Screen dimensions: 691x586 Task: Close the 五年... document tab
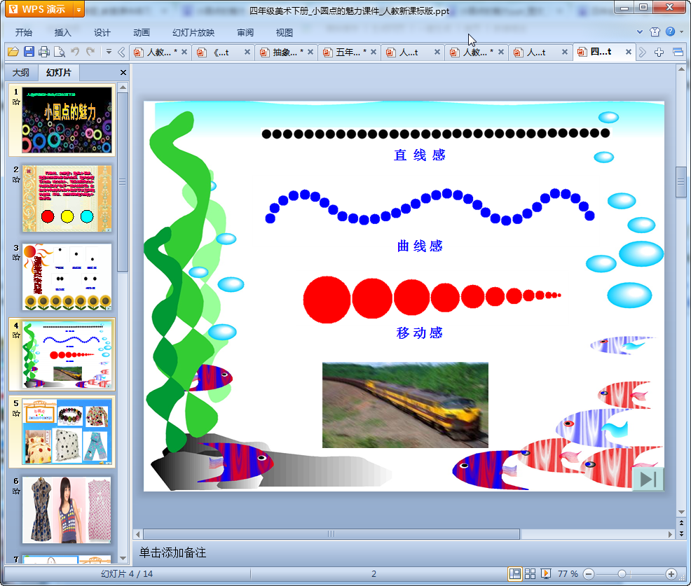click(x=374, y=52)
